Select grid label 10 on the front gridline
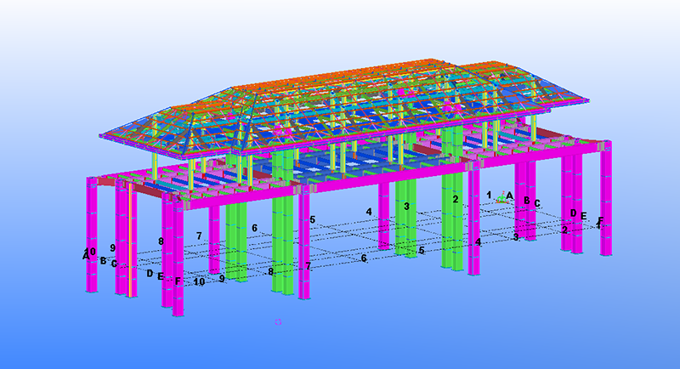The width and height of the screenshot is (680, 369). (x=199, y=281)
